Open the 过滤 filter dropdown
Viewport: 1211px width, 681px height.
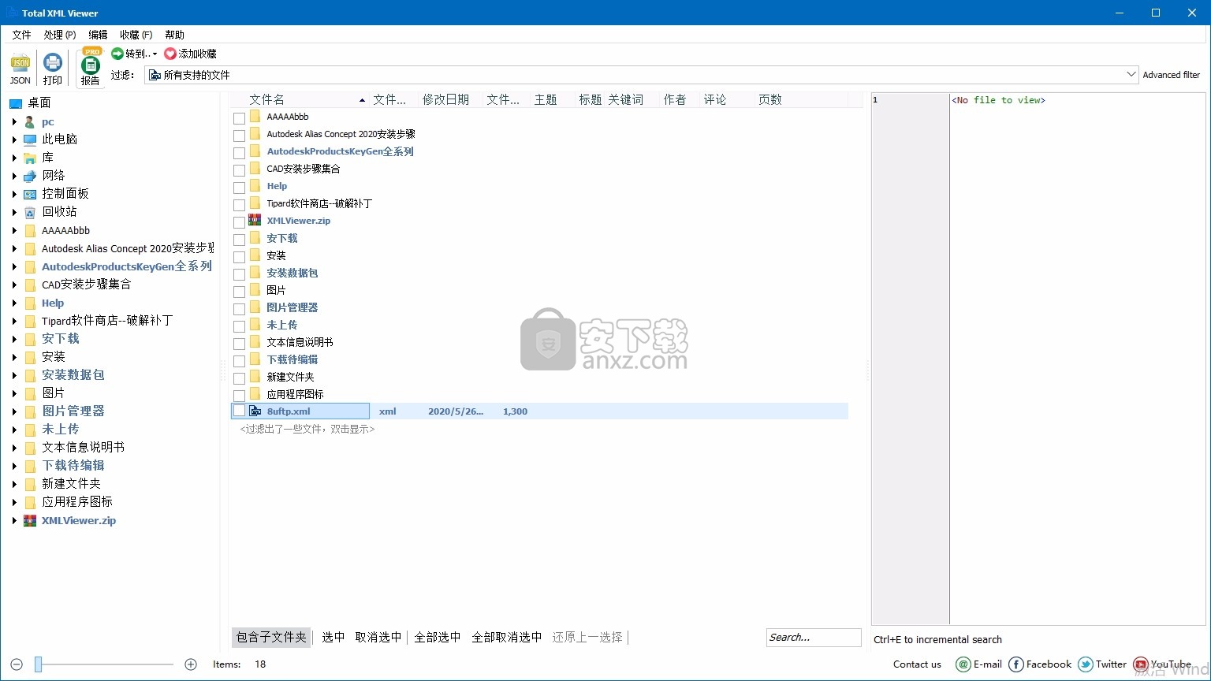pyautogui.click(x=1131, y=75)
